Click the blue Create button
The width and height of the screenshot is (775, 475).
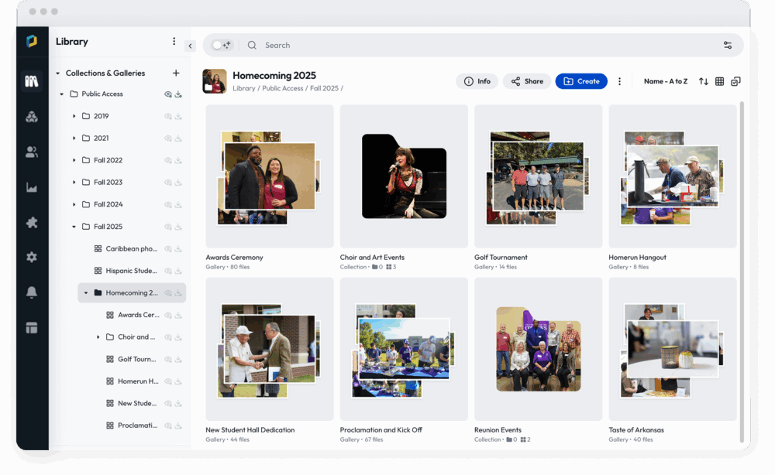click(x=581, y=81)
